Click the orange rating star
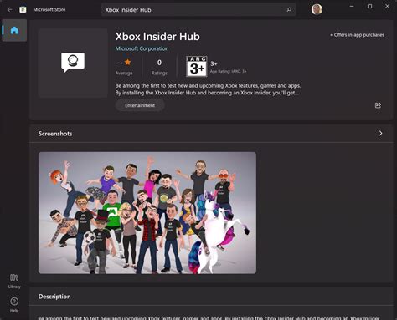Screen dimensions: 397x320 coord(127,62)
